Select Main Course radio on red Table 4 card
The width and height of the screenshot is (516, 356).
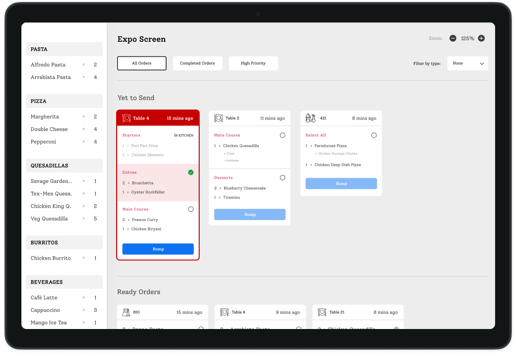tap(191, 209)
